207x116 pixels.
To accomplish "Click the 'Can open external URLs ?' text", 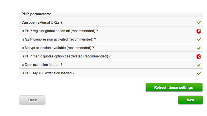I will [42, 22].
